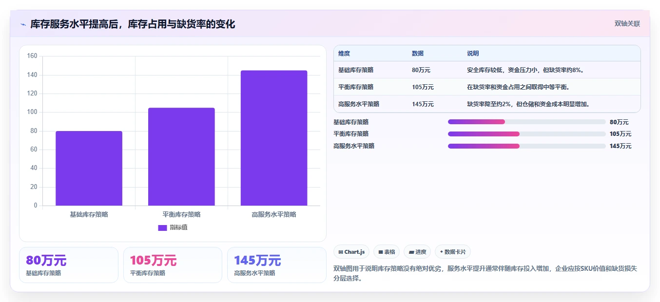660x302 pixels.
Task: Click the 80万元 value beside progress bar
Action: (x=619, y=122)
